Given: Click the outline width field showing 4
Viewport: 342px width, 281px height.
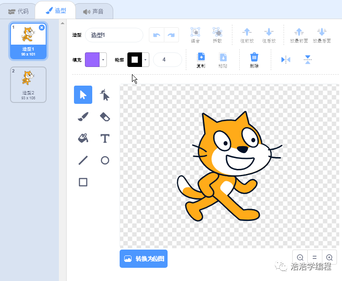Looking at the screenshot, I should click(168, 60).
